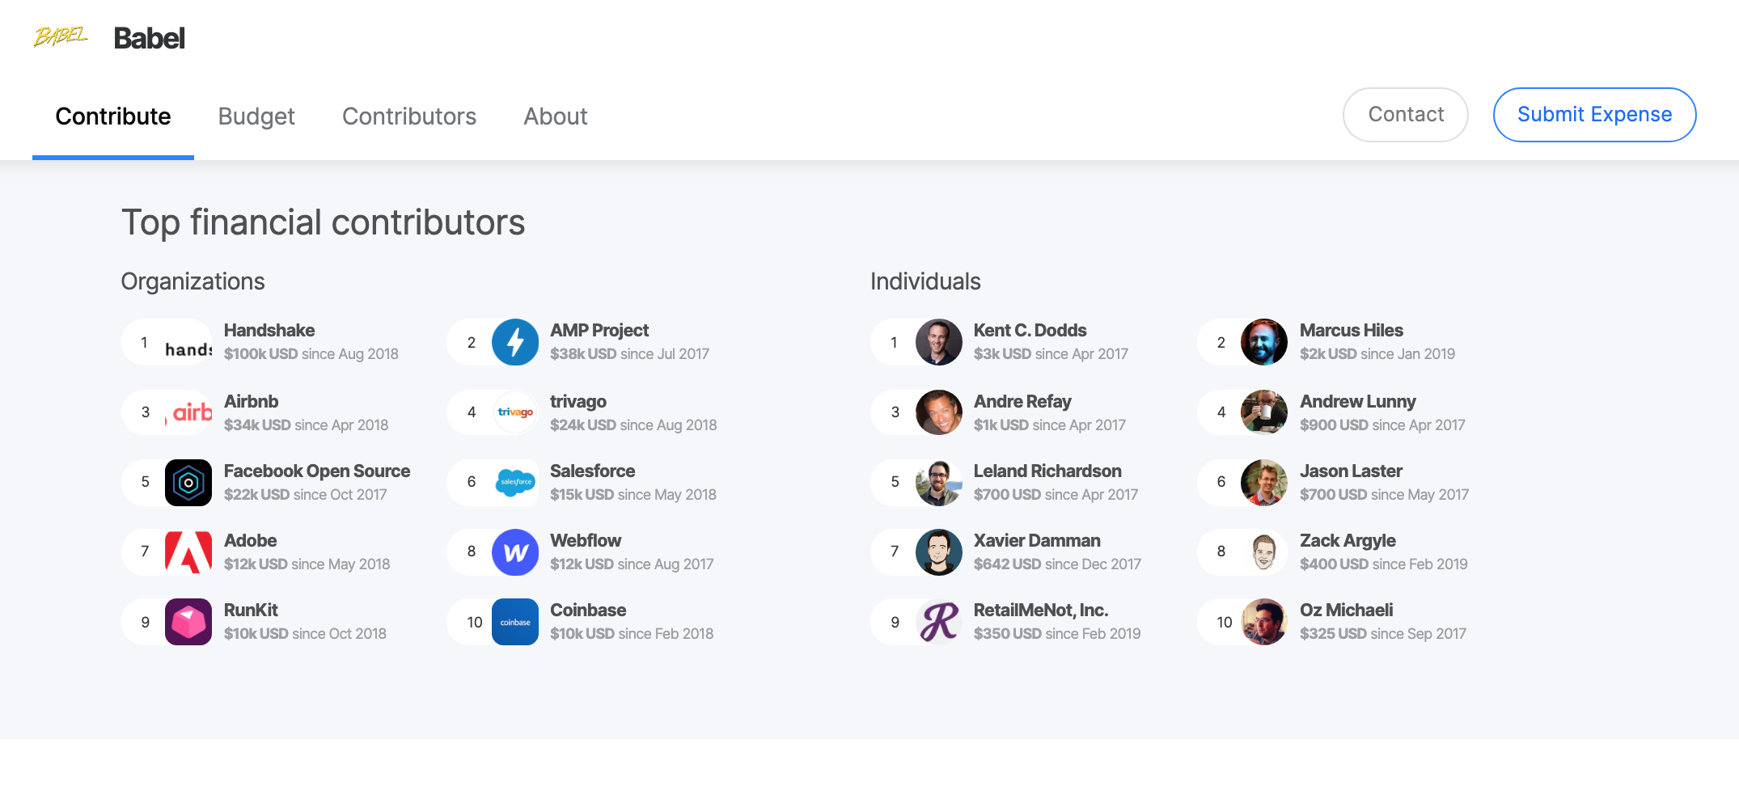Click the Salesforce name link
Viewport: 1739px width, 786px height.
tap(593, 471)
